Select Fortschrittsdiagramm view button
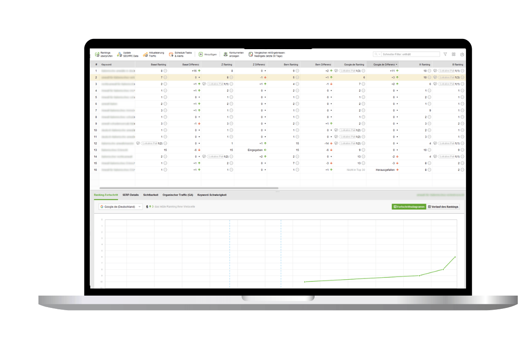The image size is (531, 354). (409, 207)
